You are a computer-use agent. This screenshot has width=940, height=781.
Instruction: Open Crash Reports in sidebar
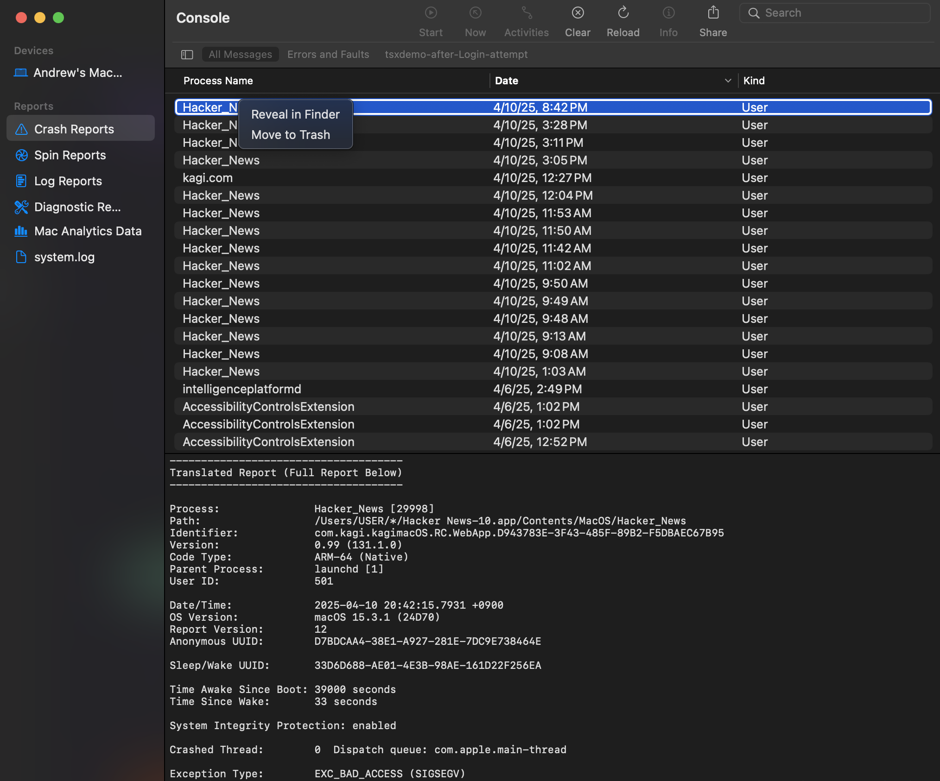(81, 129)
